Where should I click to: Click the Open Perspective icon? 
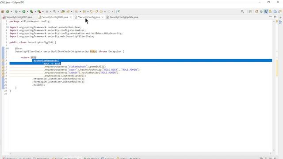250,11
